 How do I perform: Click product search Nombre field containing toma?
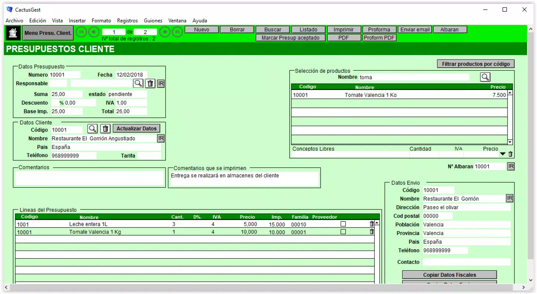pos(414,77)
